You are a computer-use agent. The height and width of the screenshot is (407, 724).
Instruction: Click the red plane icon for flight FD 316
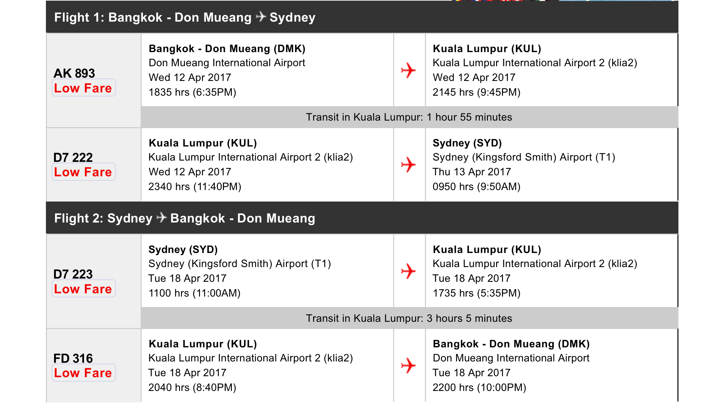click(x=408, y=365)
